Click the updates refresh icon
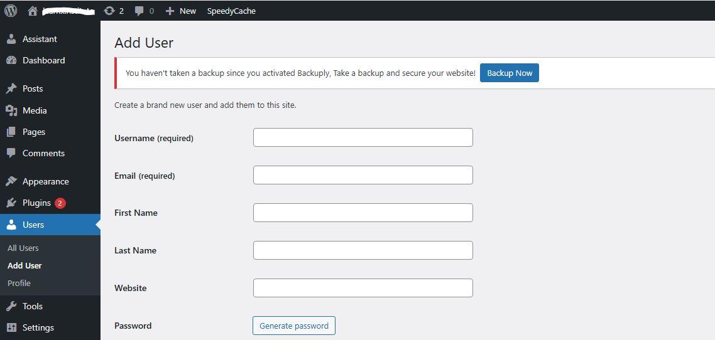Image resolution: width=715 pixels, height=340 pixels. (x=109, y=11)
